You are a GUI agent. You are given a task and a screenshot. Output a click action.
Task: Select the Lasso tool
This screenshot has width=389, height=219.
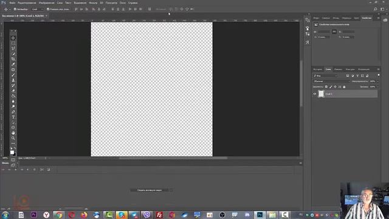13,49
